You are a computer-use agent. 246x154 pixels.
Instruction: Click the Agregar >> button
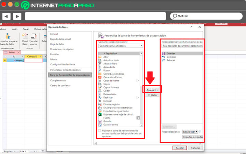[x=152, y=90]
